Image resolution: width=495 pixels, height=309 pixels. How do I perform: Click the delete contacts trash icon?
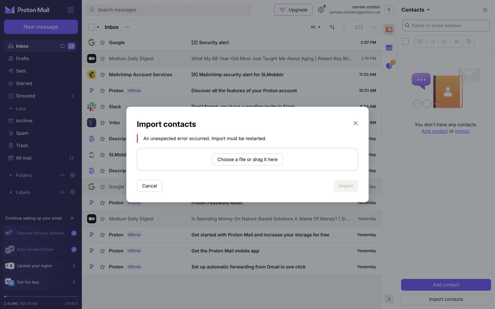pyautogui.click(x=469, y=41)
